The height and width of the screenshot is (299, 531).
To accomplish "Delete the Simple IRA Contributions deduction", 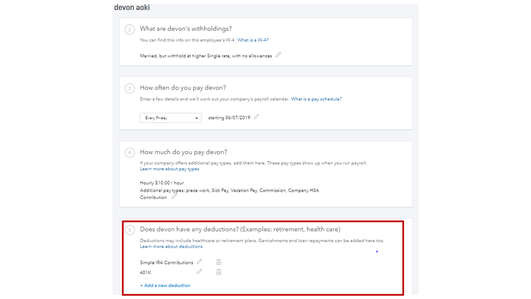I will pos(218,262).
